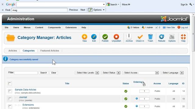Click the filter Clear button
This screenshot has width=195, height=109.
(x=54, y=73)
